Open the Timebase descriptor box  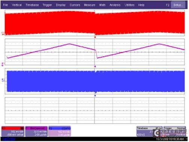click(x=150, y=131)
